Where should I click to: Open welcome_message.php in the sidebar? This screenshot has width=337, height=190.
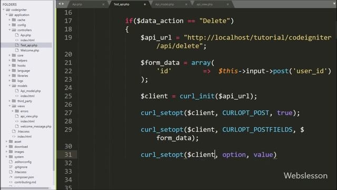coord(36,127)
